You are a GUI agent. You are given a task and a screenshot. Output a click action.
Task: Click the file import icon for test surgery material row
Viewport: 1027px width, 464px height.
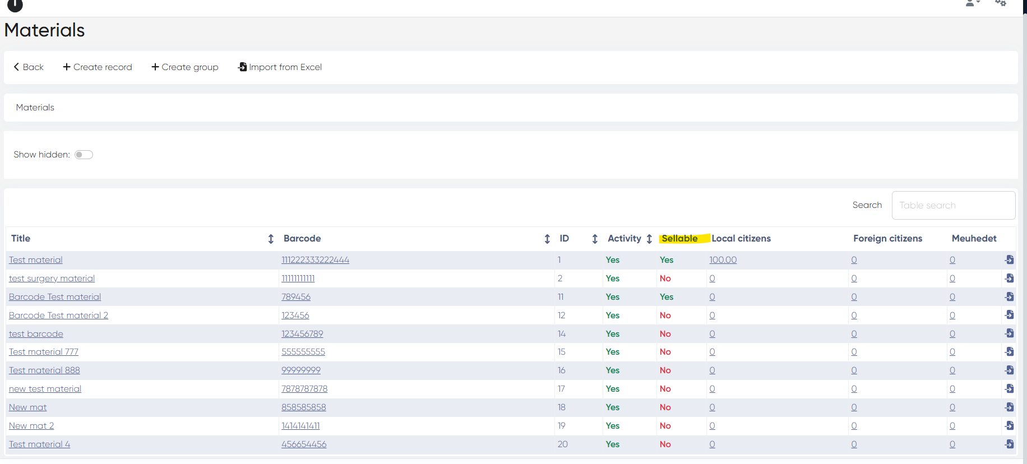pos(1009,278)
